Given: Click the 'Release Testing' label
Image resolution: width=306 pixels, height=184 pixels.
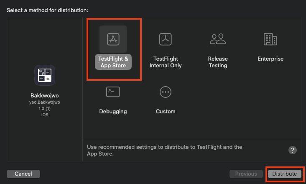Looking at the screenshot, I should [x=218, y=62].
